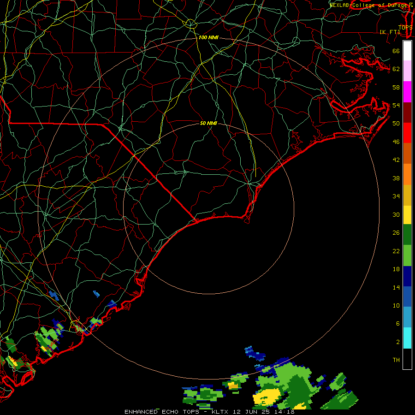This screenshot has height=415, width=415.
Task: Click the cyan legend swatch
Action: [407, 338]
